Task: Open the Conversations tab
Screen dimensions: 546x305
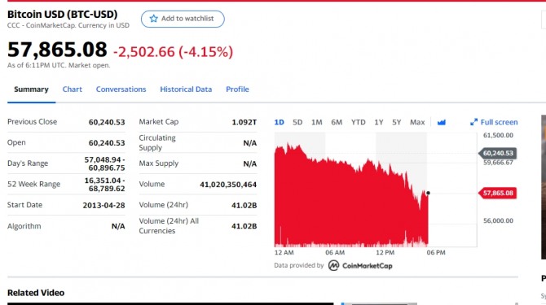Action: tap(121, 89)
